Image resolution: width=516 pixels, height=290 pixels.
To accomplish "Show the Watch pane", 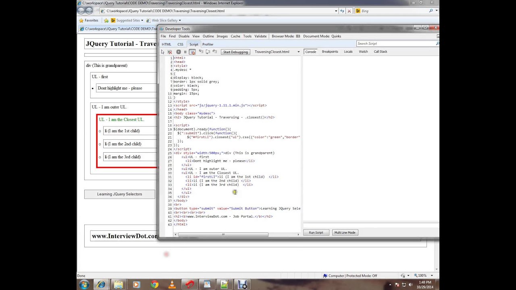I will (x=363, y=52).
